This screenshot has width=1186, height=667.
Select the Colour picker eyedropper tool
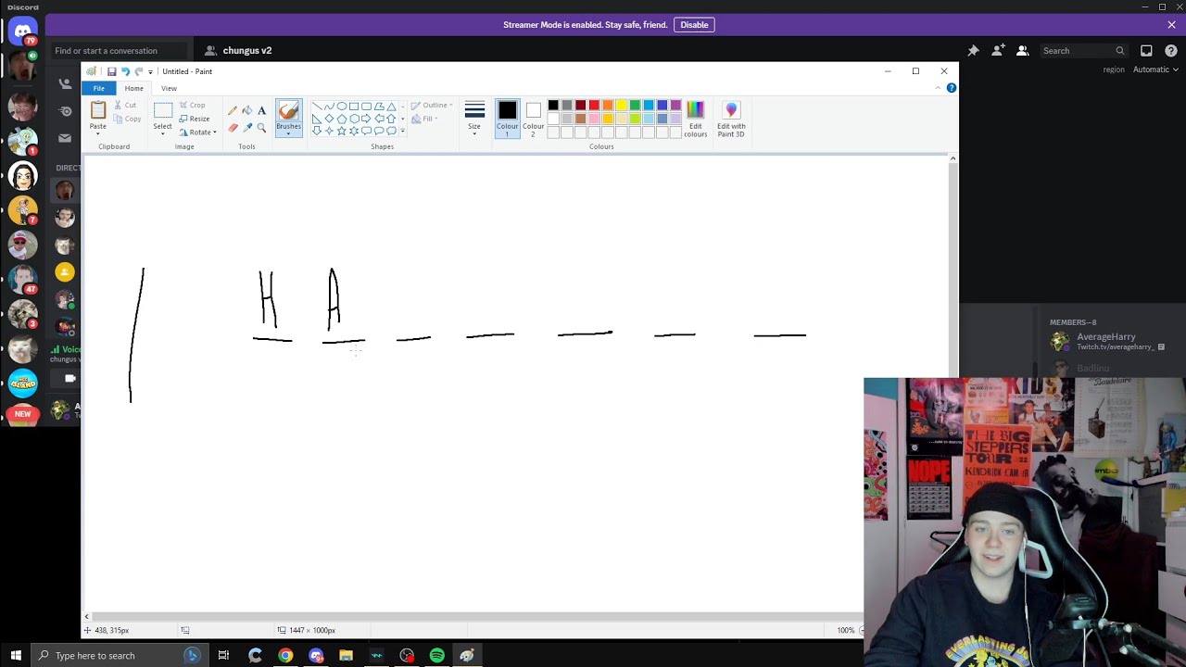(x=247, y=128)
